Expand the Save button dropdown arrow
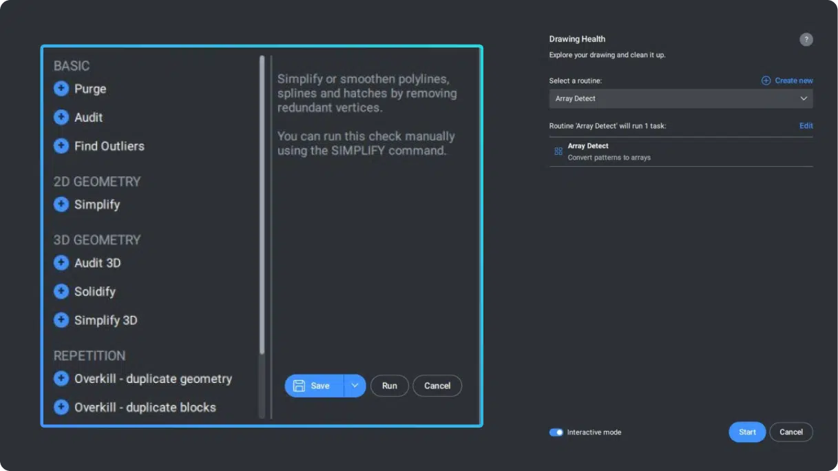This screenshot has height=471, width=838. [355, 386]
